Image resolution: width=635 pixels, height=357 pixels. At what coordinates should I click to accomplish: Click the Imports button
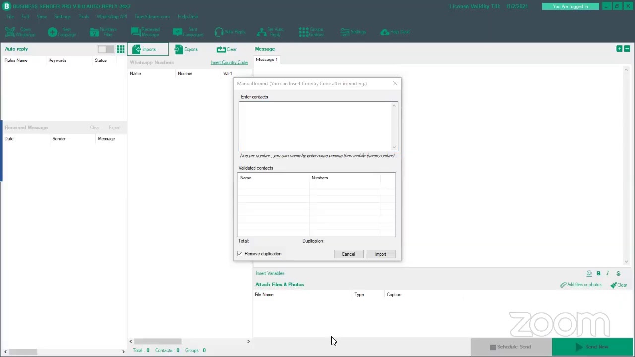click(x=148, y=49)
